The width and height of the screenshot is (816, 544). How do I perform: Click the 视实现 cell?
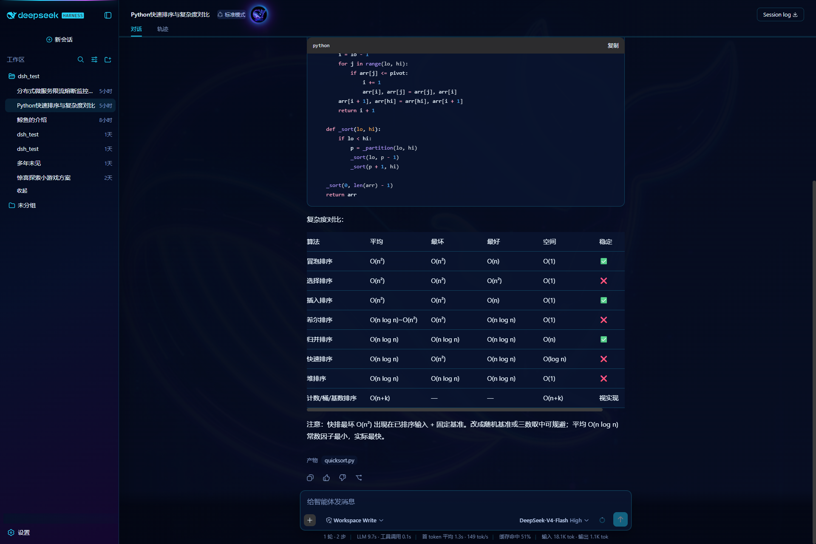click(609, 398)
